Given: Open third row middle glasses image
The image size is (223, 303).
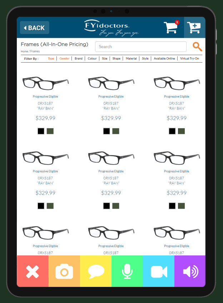Looking at the screenshot, I should tap(111, 233).
